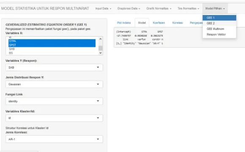Open the Tes Normalitas menu

coord(188,8)
